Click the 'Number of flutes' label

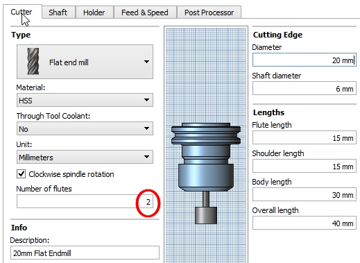pyautogui.click(x=44, y=189)
